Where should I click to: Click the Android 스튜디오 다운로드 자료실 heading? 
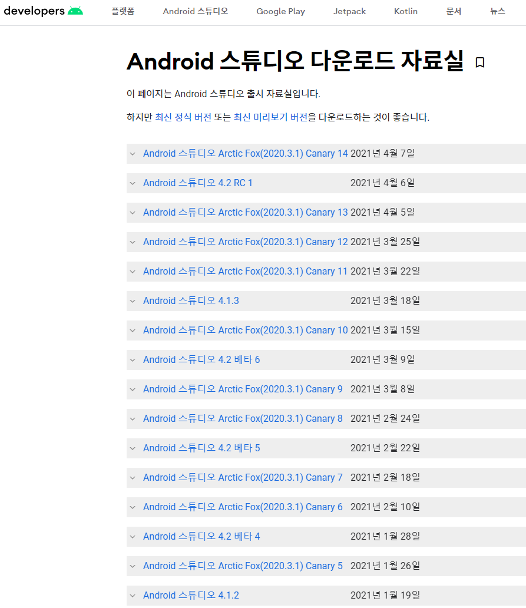pos(295,61)
